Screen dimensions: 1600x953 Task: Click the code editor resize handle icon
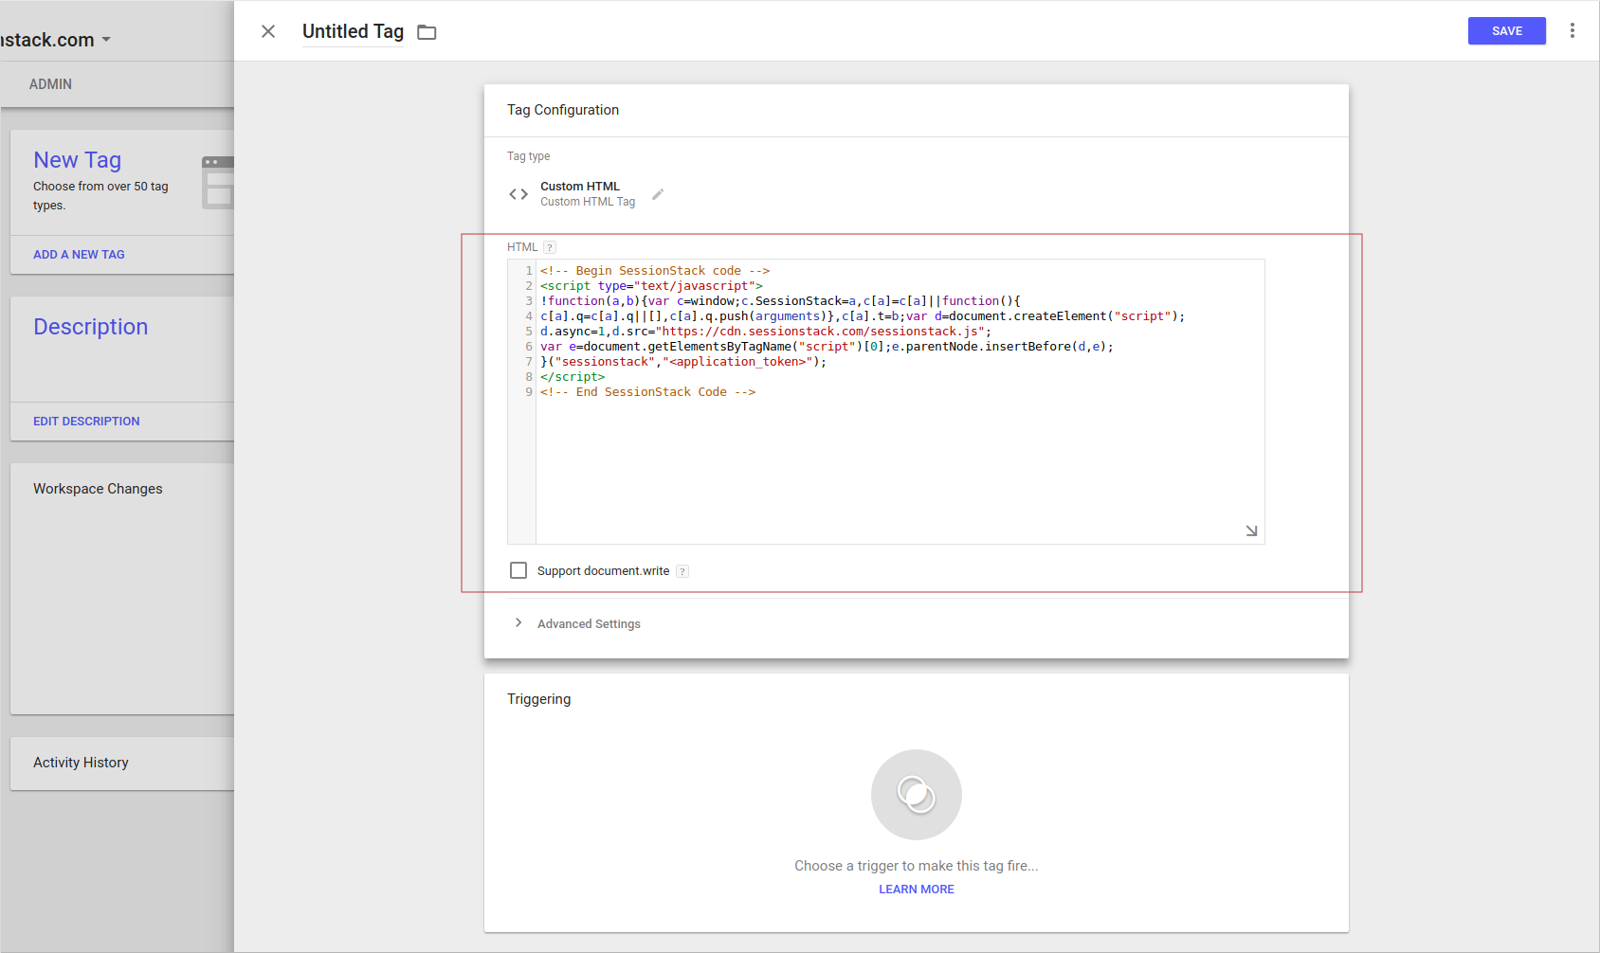pyautogui.click(x=1251, y=530)
